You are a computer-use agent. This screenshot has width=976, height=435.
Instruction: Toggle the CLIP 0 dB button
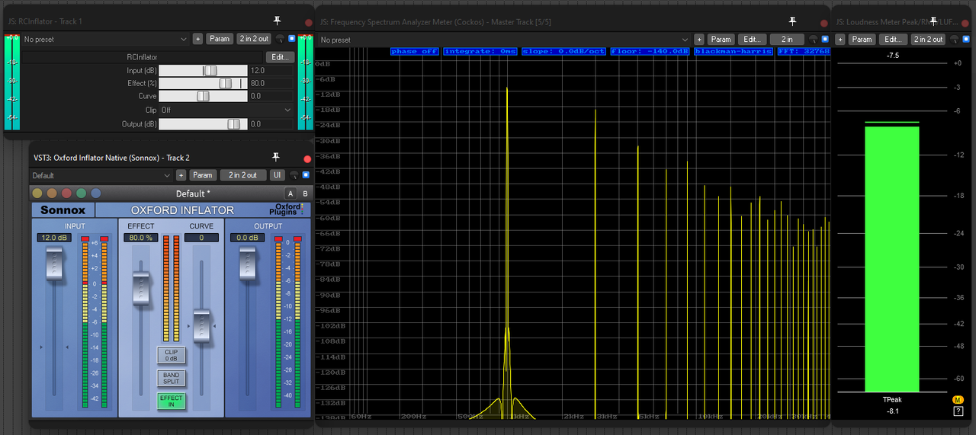coord(172,355)
